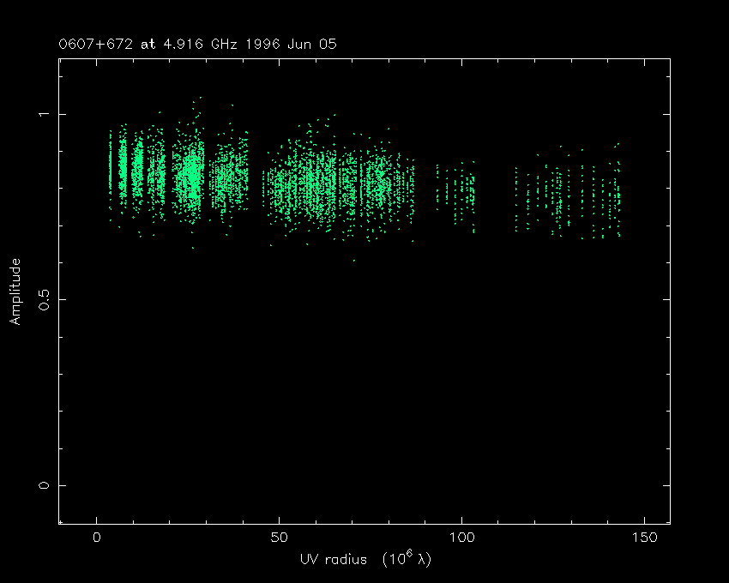Image resolution: width=729 pixels, height=583 pixels.
Task: Click the y-axis tick label "1"
Action: tap(44, 114)
